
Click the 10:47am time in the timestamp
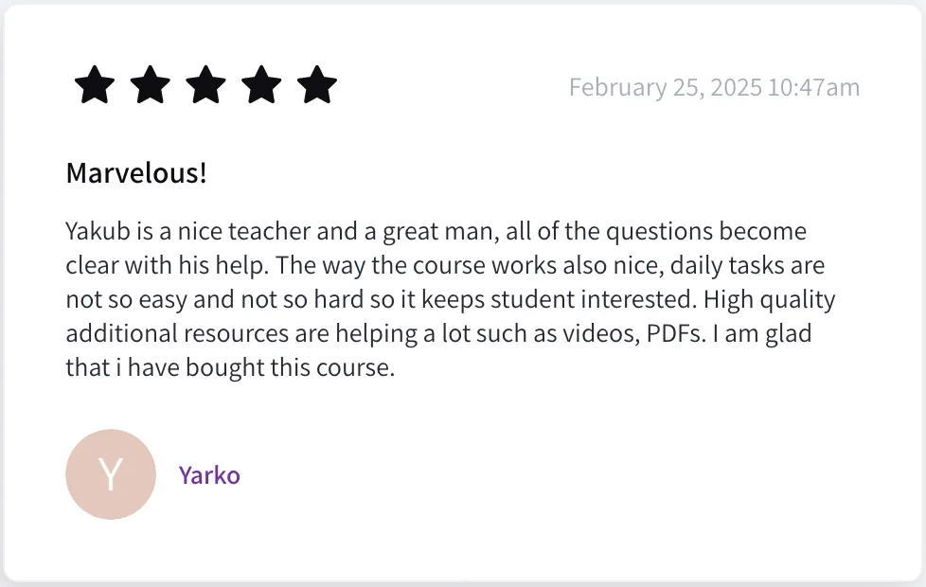(x=813, y=87)
